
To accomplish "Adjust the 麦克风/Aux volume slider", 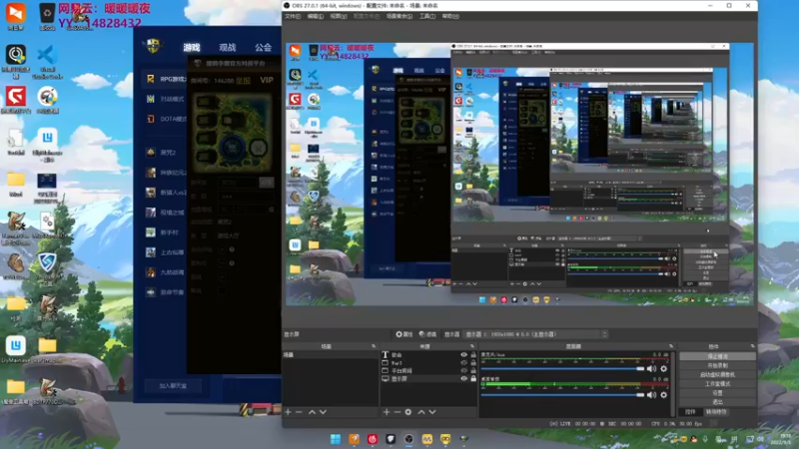I will (562, 368).
